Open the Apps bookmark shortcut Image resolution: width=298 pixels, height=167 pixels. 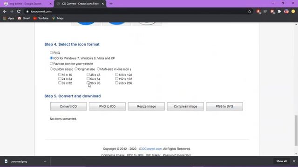[9, 19]
